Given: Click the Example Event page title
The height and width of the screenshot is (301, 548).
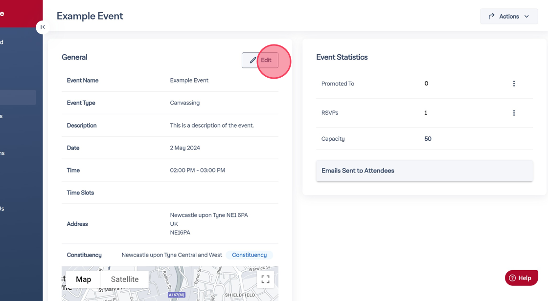Looking at the screenshot, I should point(90,16).
